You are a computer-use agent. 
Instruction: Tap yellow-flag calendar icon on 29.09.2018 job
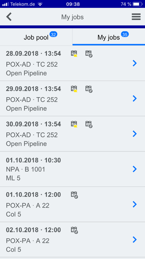point(74,89)
